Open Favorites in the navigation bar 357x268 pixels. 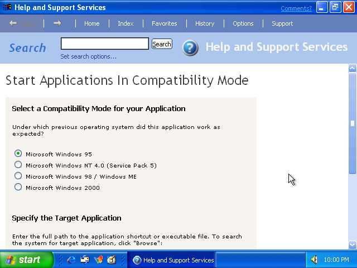point(165,23)
